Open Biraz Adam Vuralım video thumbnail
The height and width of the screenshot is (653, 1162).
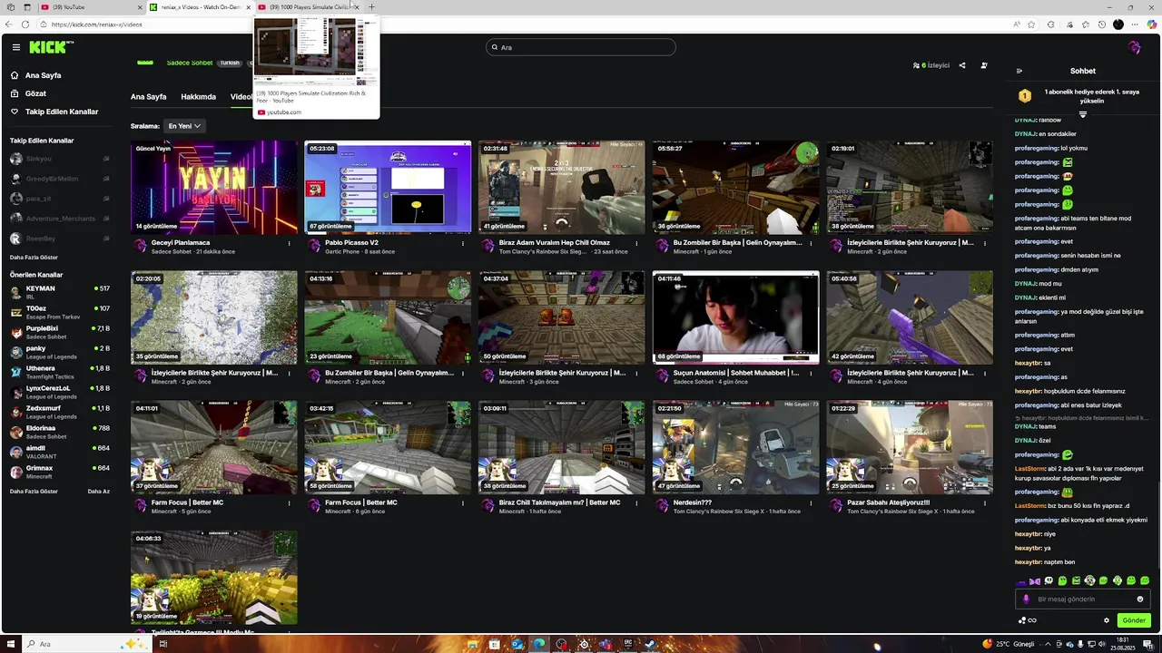(562, 188)
